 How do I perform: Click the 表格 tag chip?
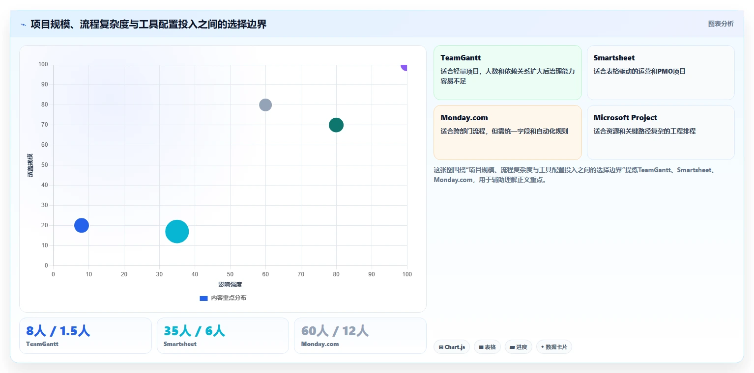[487, 347]
